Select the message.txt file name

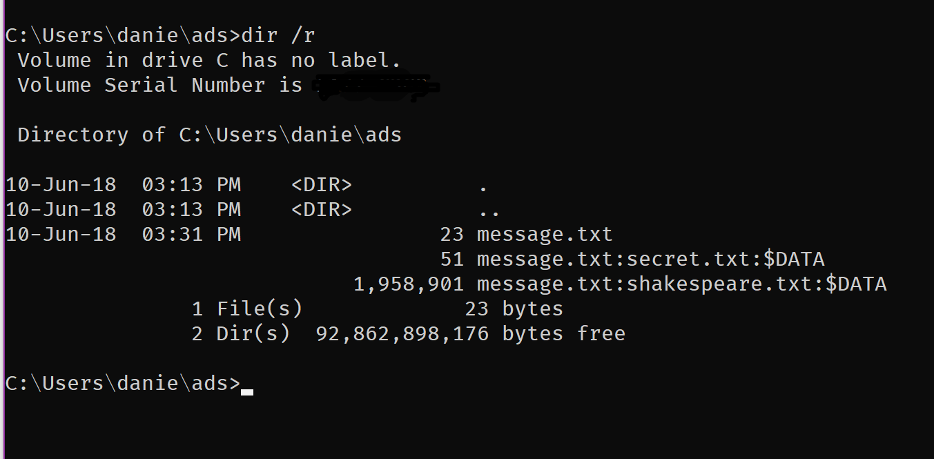click(x=545, y=235)
